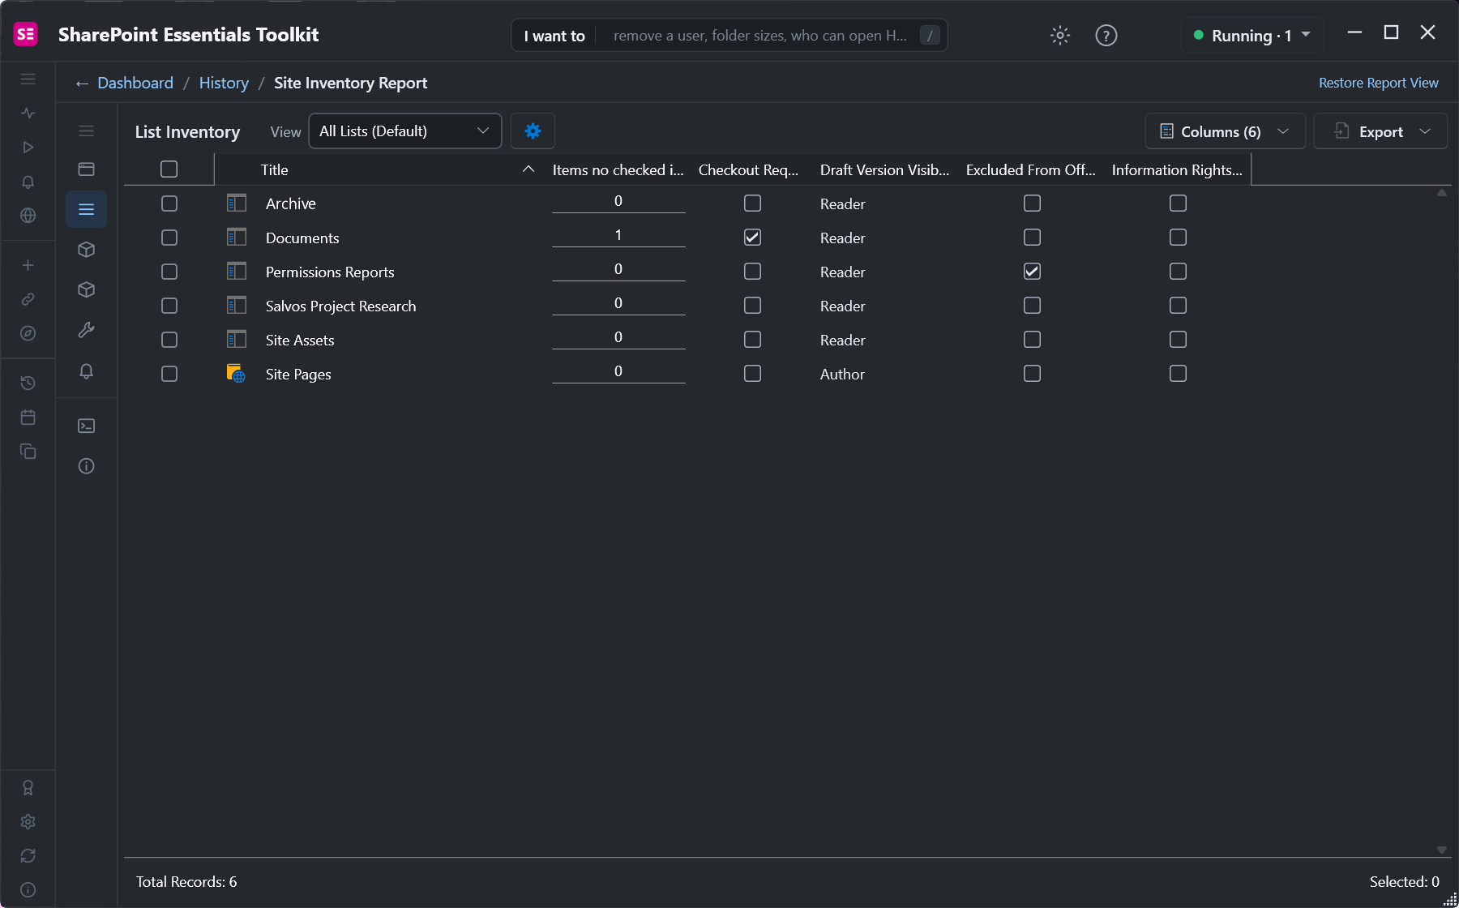Select the Site Pages row checkbox
This screenshot has width=1459, height=908.
[x=169, y=374]
